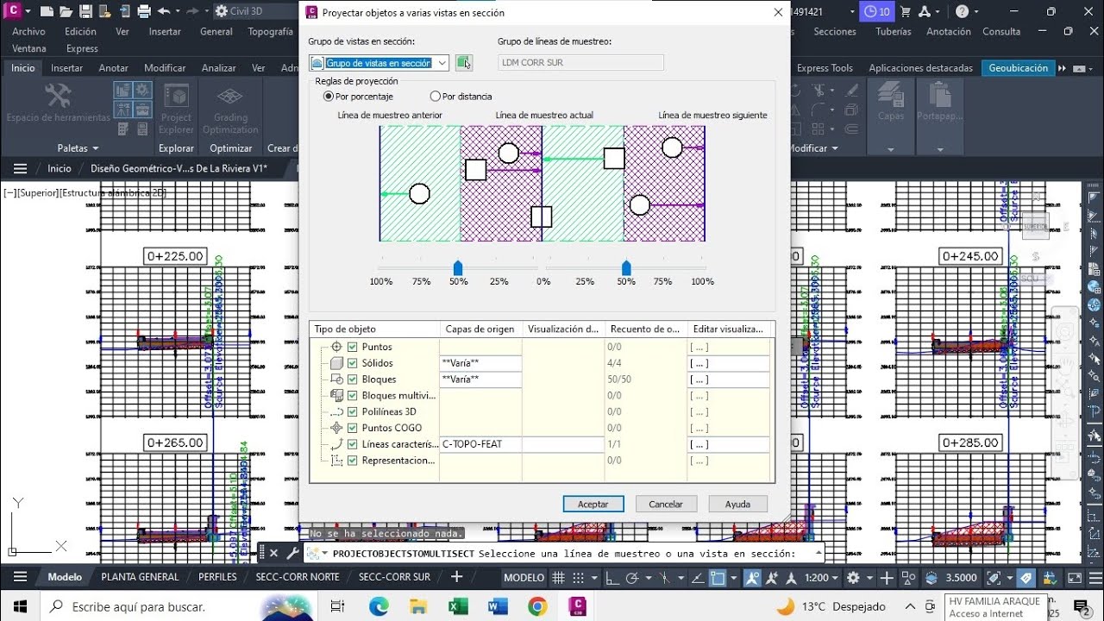The width and height of the screenshot is (1104, 621).
Task: Click the Undo arrow icon
Action: click(164, 11)
